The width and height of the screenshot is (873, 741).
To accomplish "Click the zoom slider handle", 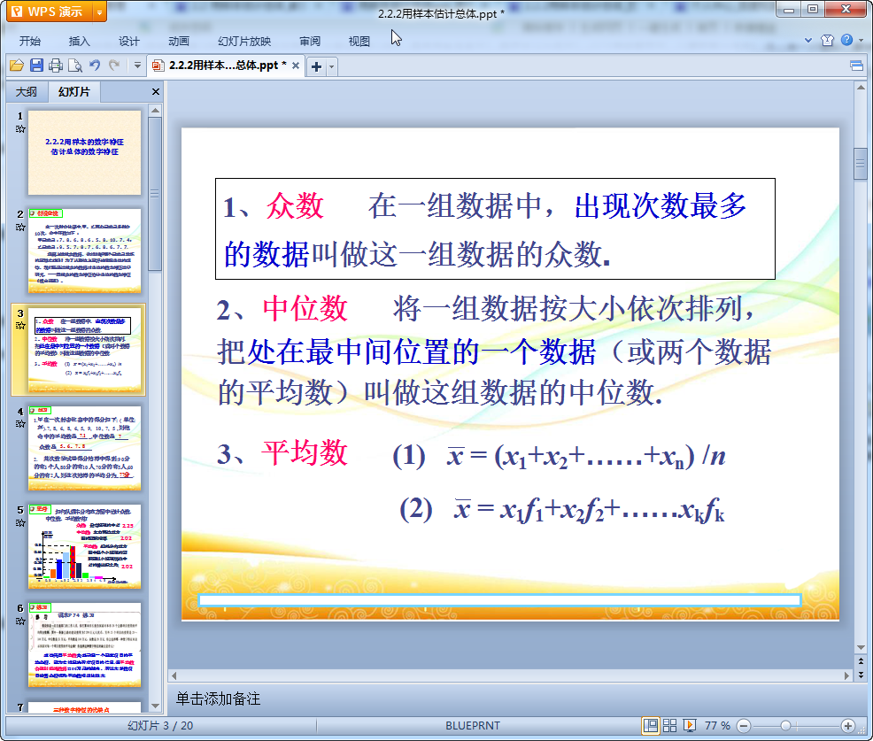I will 785,725.
